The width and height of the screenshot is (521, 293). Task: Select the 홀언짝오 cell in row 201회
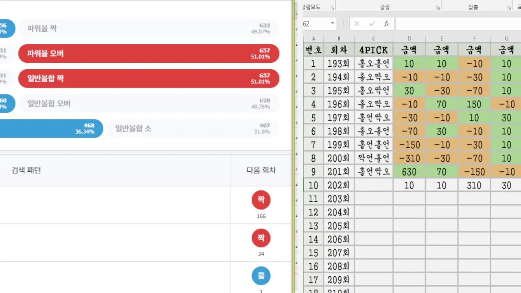[x=374, y=172]
